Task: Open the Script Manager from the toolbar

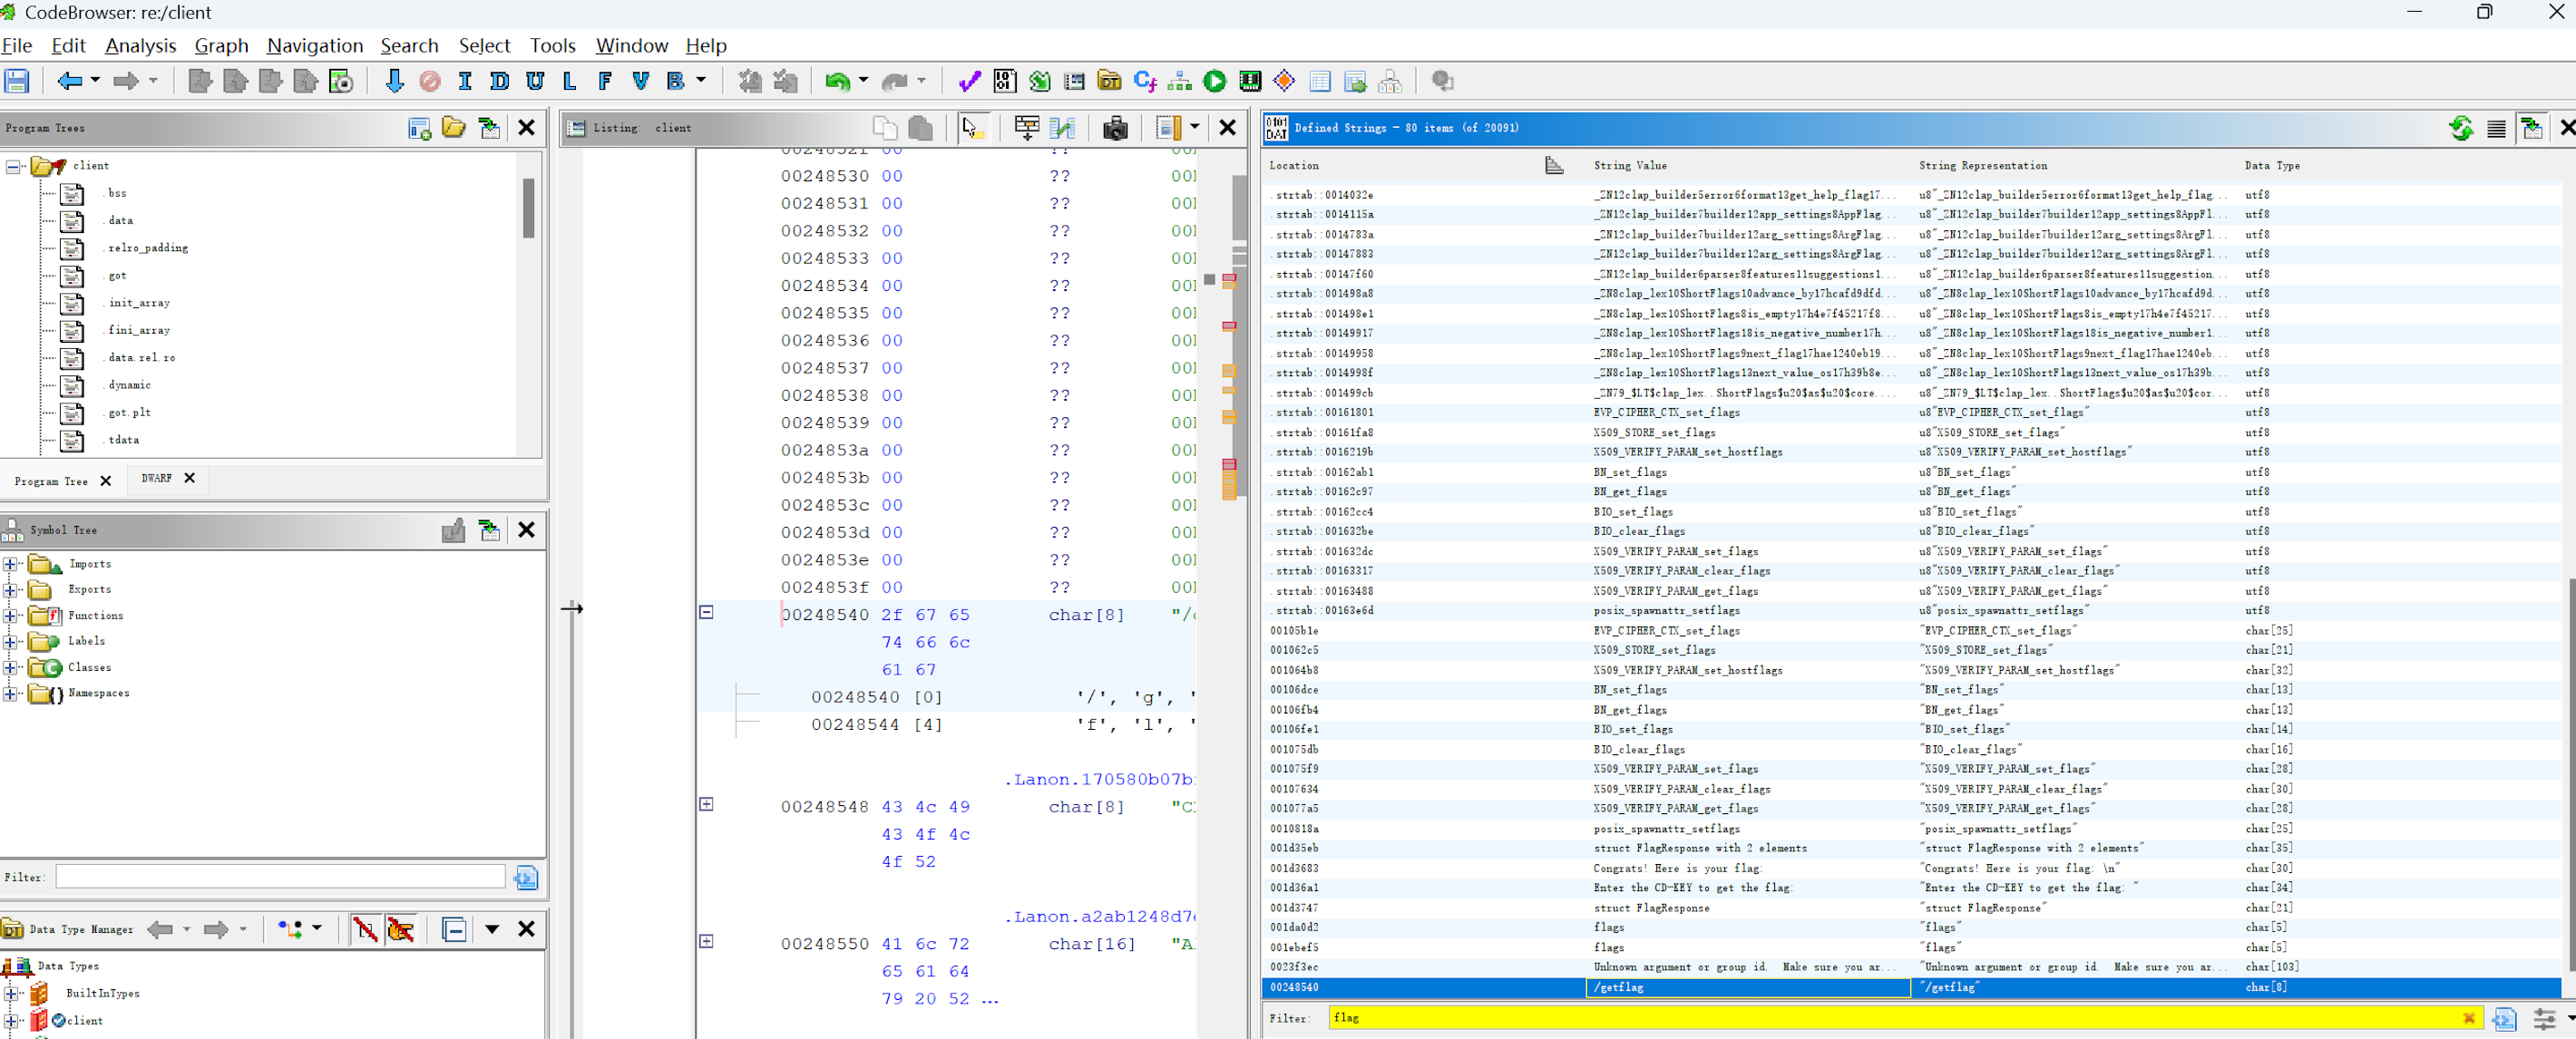Action: [1039, 81]
